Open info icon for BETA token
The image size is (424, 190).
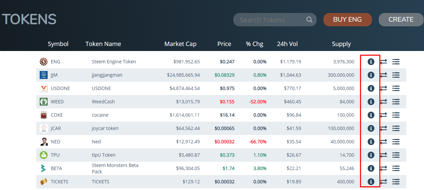tap(371, 168)
